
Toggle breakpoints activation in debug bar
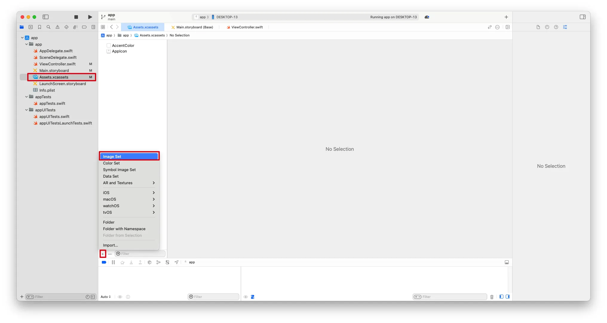point(104,262)
